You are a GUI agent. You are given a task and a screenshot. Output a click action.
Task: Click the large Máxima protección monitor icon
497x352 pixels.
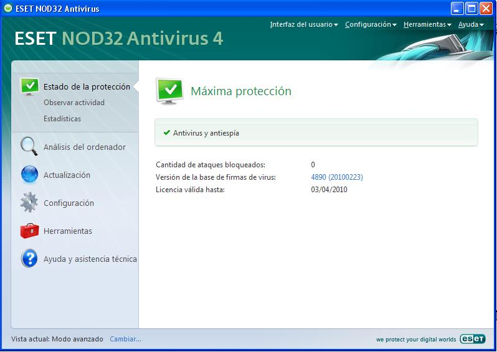click(169, 91)
